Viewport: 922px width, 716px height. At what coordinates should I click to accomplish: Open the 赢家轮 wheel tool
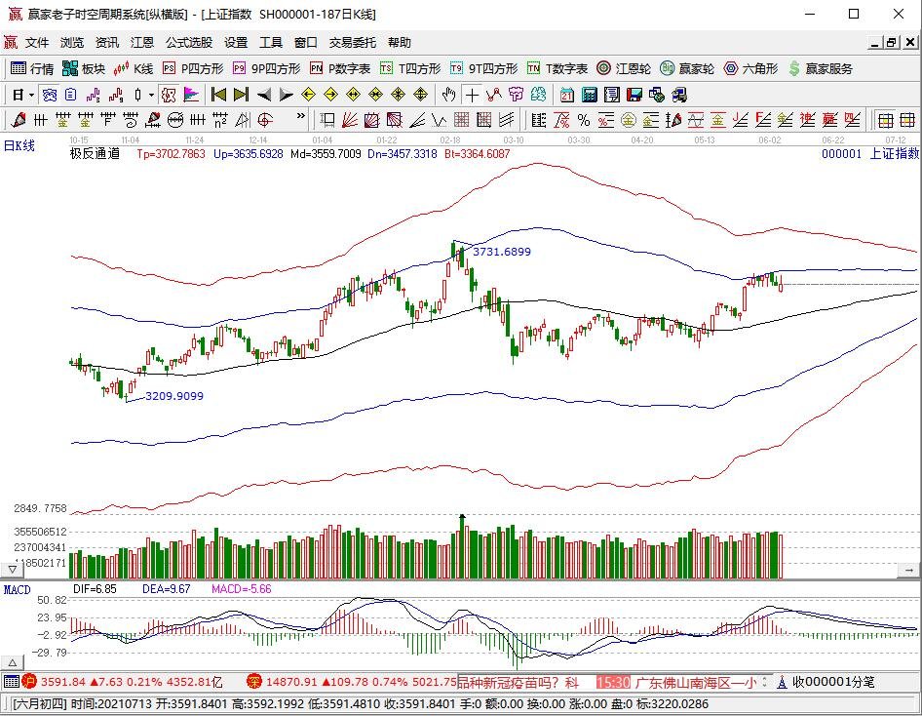(687, 69)
